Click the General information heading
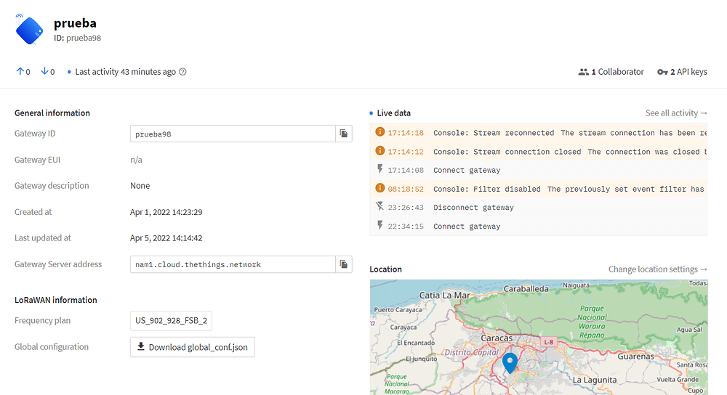 (x=52, y=113)
